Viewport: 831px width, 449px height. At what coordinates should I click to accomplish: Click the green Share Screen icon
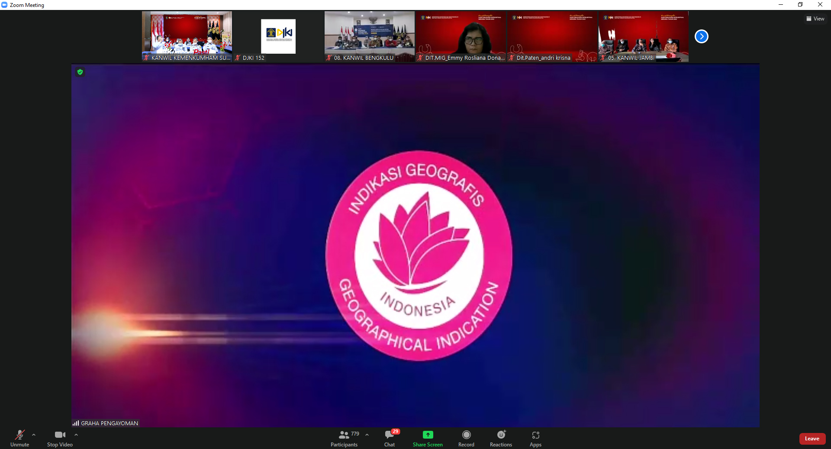[428, 435]
